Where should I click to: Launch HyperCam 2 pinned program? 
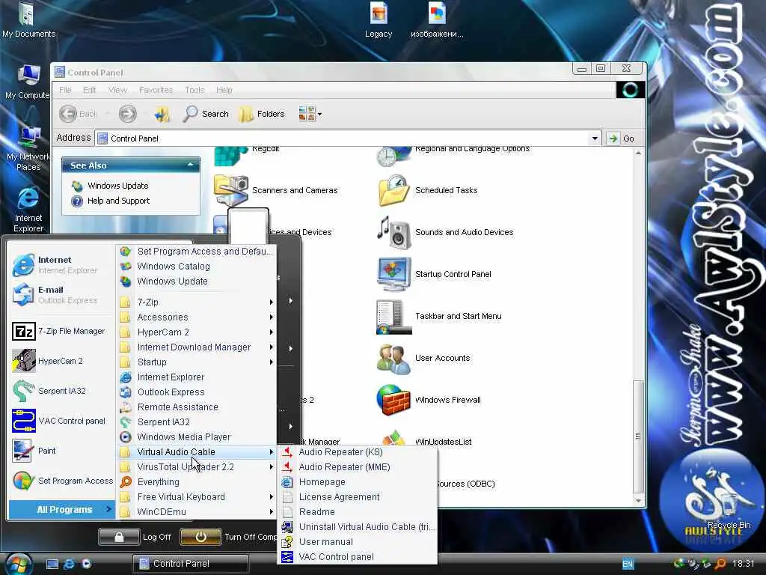tap(61, 361)
